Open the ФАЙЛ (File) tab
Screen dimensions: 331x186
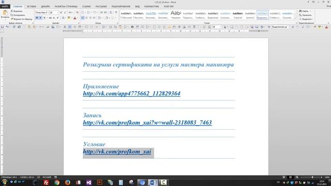5,6
